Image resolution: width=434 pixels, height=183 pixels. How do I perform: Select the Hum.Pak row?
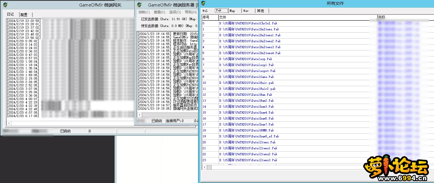click(318, 95)
